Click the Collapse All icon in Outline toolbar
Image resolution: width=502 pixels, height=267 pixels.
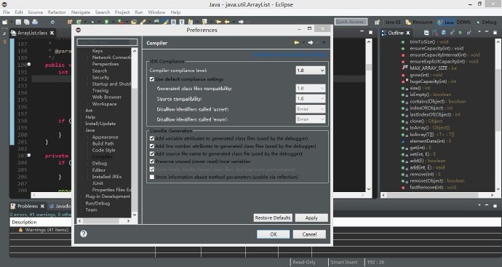[x=426, y=33]
